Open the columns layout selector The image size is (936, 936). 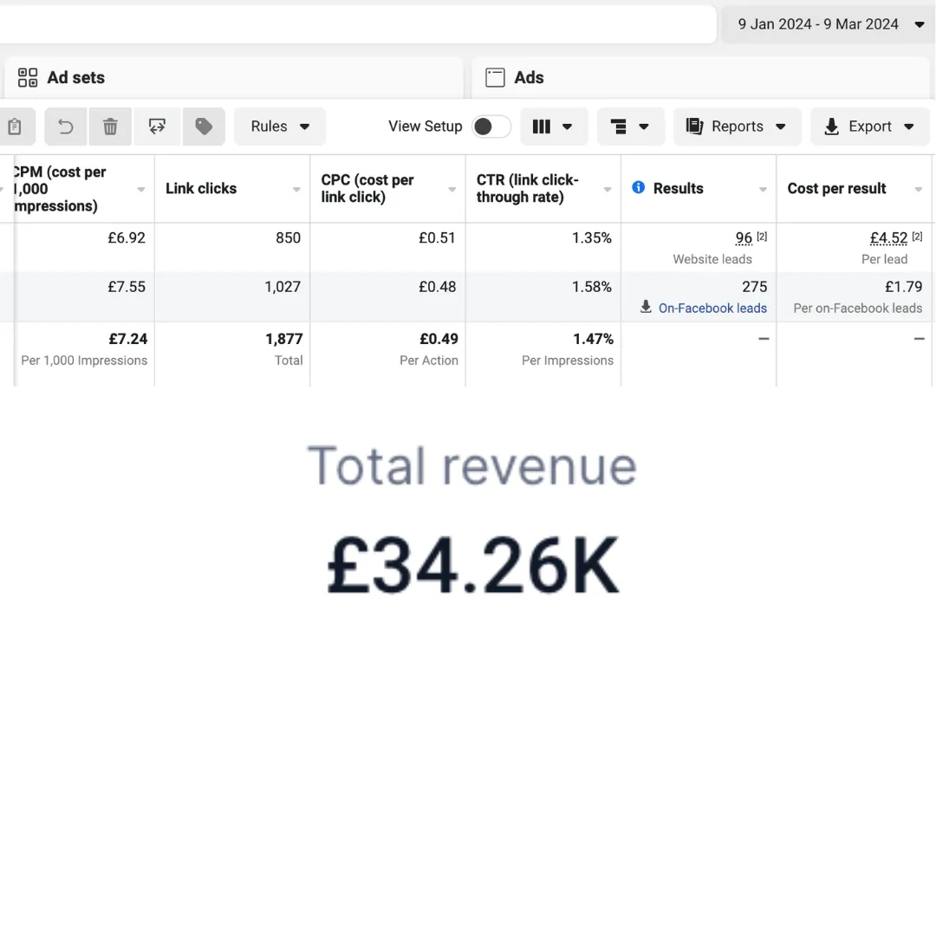click(553, 127)
